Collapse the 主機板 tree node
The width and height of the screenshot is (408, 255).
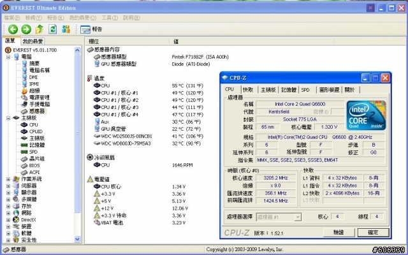(x=8, y=118)
